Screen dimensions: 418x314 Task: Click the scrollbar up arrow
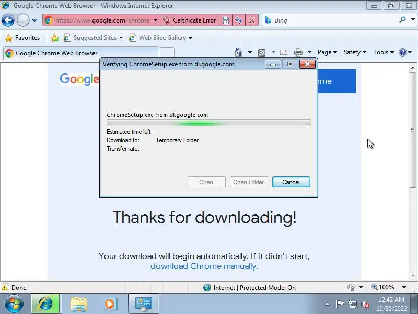413,68
